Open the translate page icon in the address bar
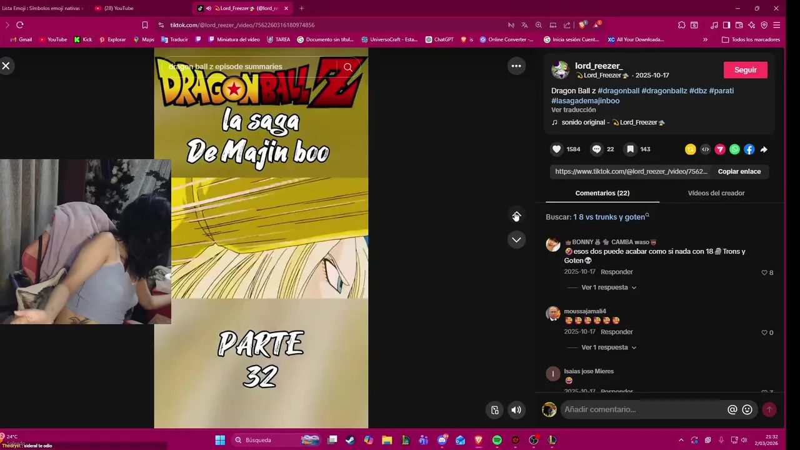The height and width of the screenshot is (450, 800). (524, 25)
